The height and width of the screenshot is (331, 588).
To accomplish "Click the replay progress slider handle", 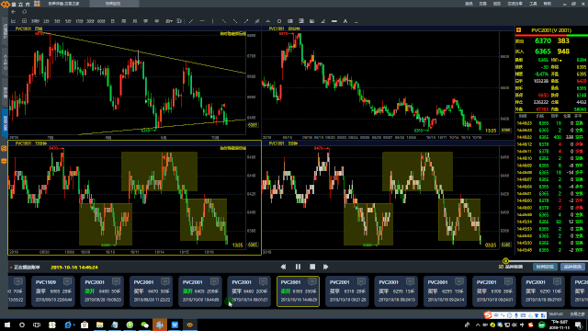I will (505, 261).
